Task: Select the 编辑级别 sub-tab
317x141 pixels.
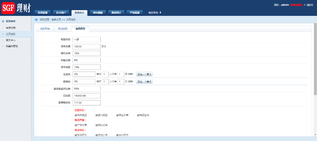Action: coord(80,29)
